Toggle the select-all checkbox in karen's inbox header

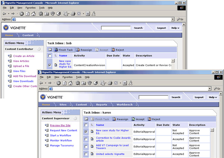tap(86, 125)
